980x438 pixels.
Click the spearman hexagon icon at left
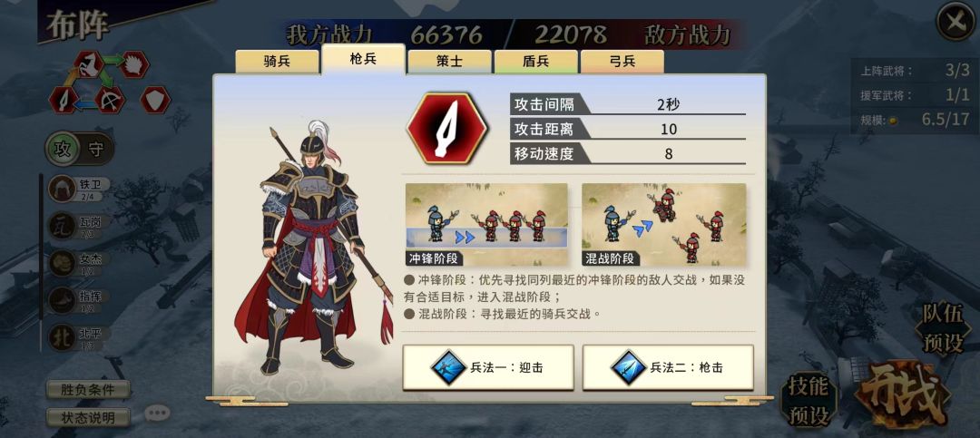point(64,100)
